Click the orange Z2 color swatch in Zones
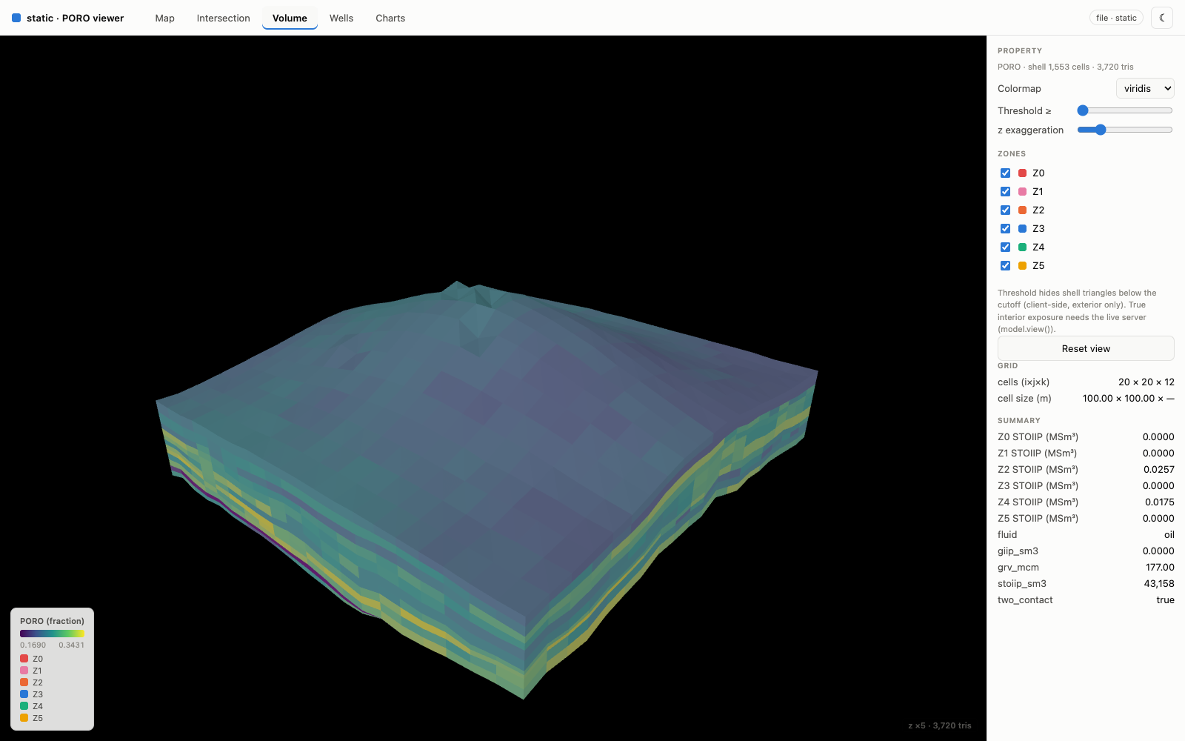The width and height of the screenshot is (1185, 741). (x=1022, y=210)
